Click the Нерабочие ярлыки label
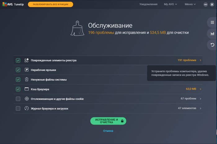This screenshot has height=144, width=217. 43,70
